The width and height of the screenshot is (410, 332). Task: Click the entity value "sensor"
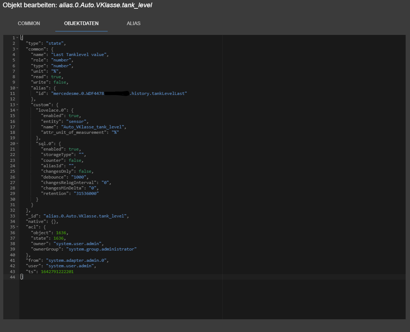(x=76, y=121)
